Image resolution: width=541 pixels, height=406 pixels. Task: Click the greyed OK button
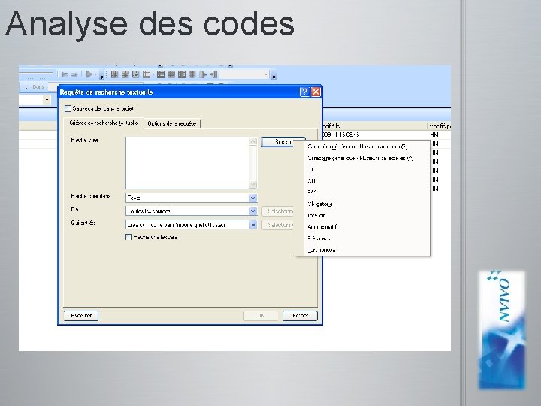tap(261, 316)
